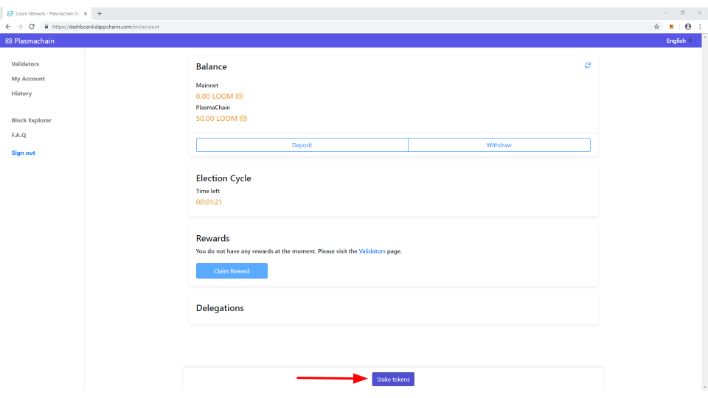Click the browser back arrow

[8, 27]
